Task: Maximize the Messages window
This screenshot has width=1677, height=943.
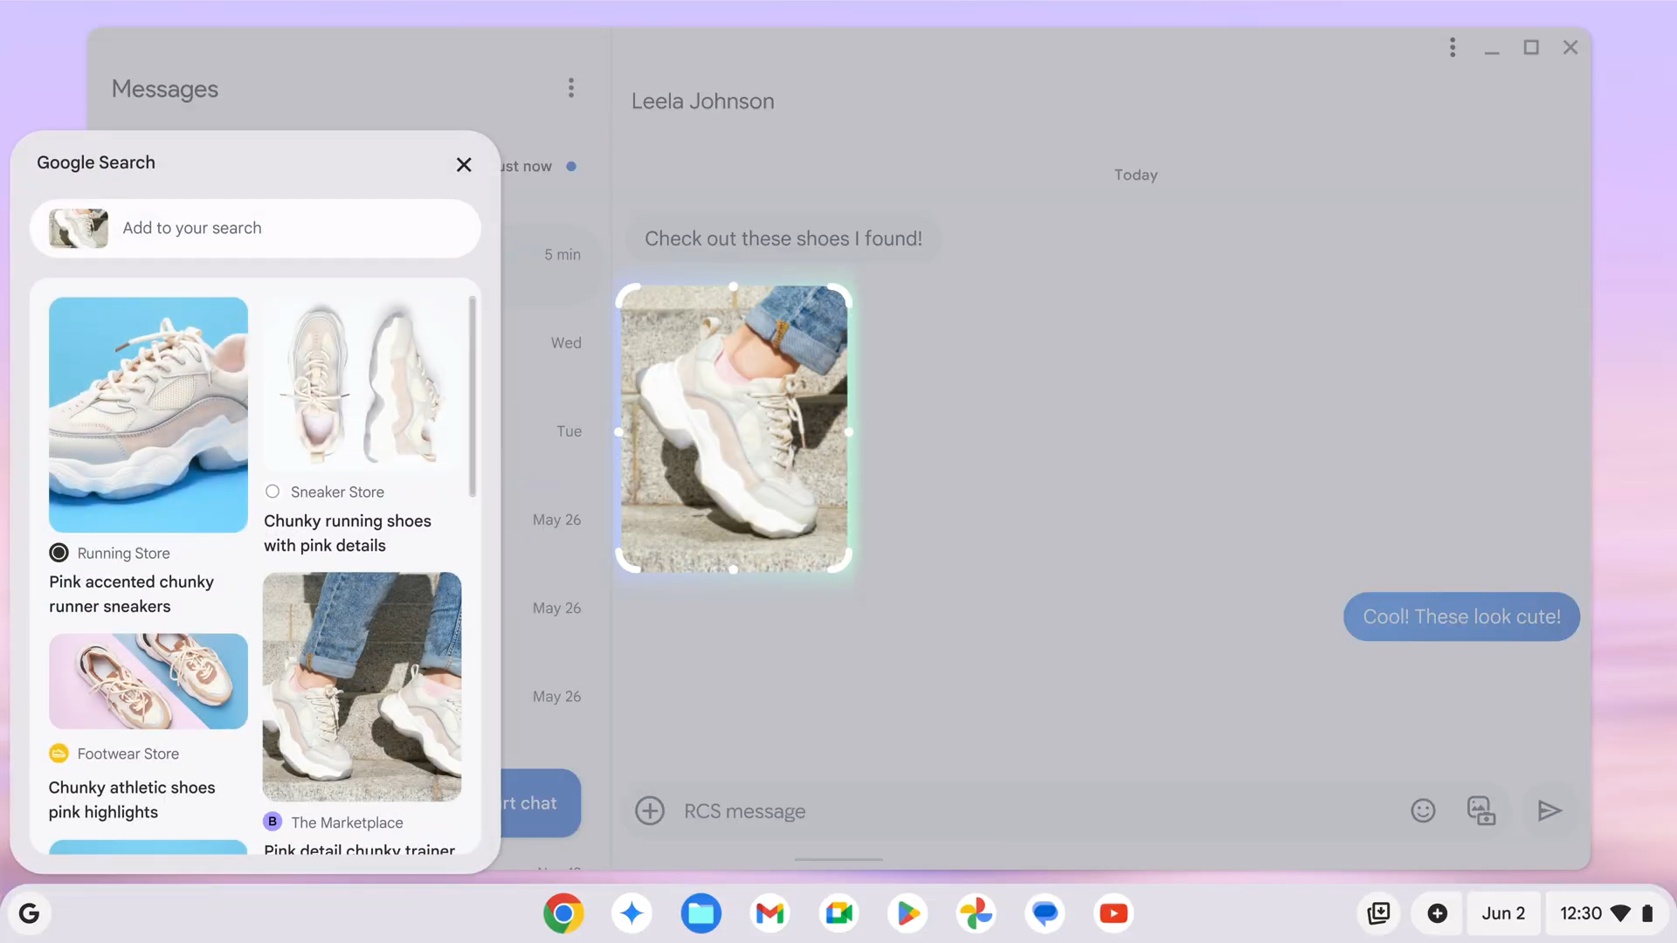Action: tap(1531, 47)
